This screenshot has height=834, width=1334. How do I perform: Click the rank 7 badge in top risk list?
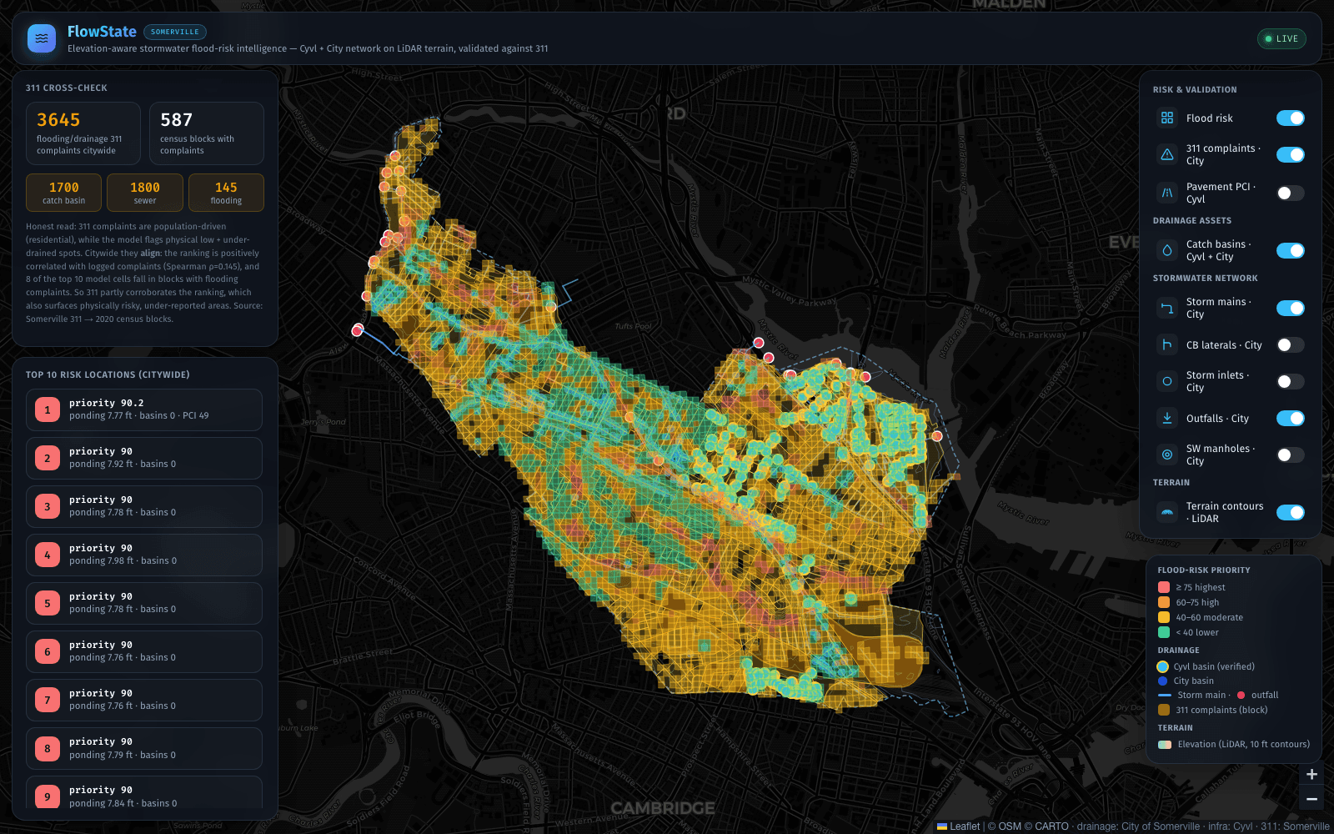click(x=48, y=700)
